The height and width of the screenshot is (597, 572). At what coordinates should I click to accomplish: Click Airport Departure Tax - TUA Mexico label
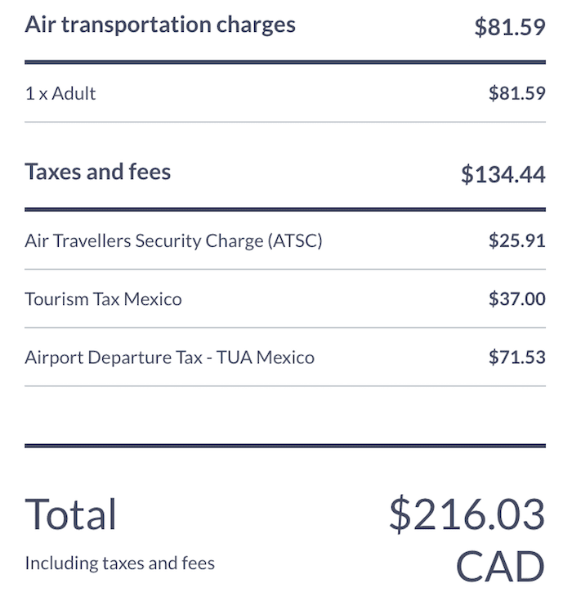click(170, 357)
